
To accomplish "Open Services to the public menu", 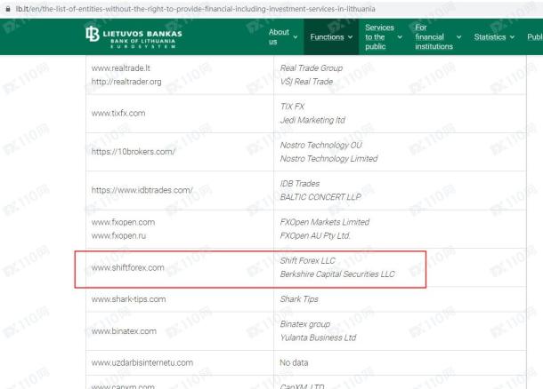I will click(379, 36).
